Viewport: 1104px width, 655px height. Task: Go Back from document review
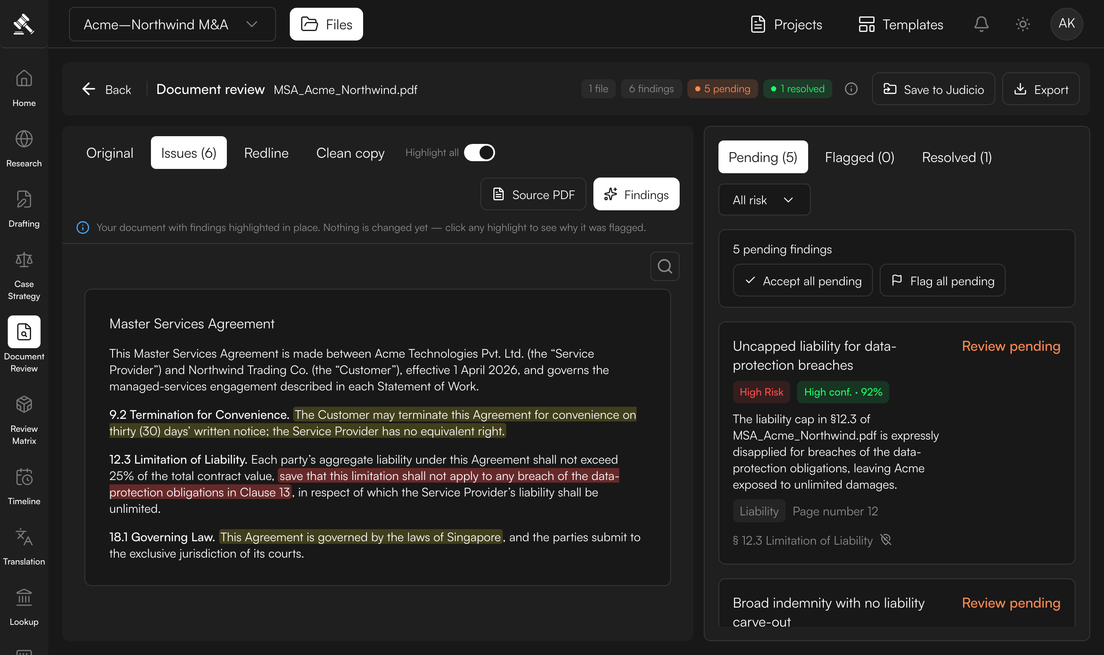pos(107,89)
